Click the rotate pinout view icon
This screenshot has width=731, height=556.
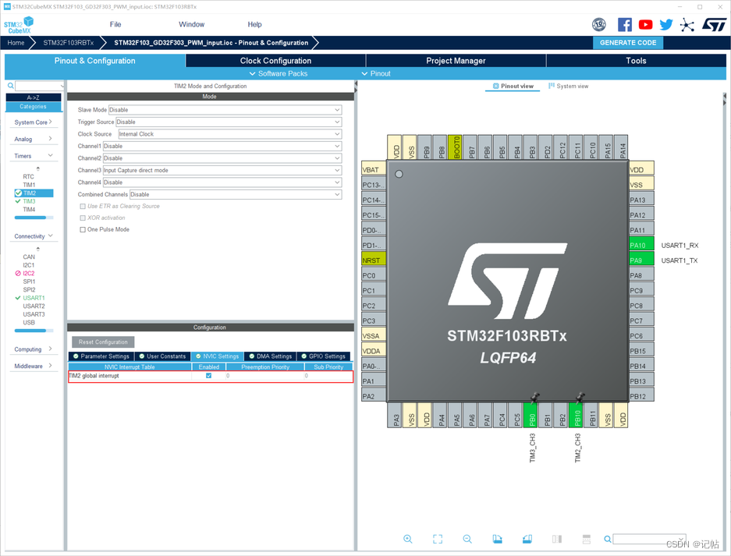point(497,539)
